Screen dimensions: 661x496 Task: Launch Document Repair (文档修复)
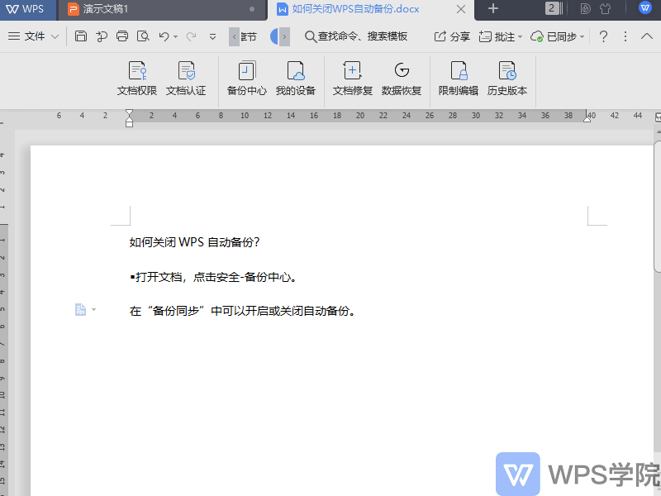tap(353, 79)
